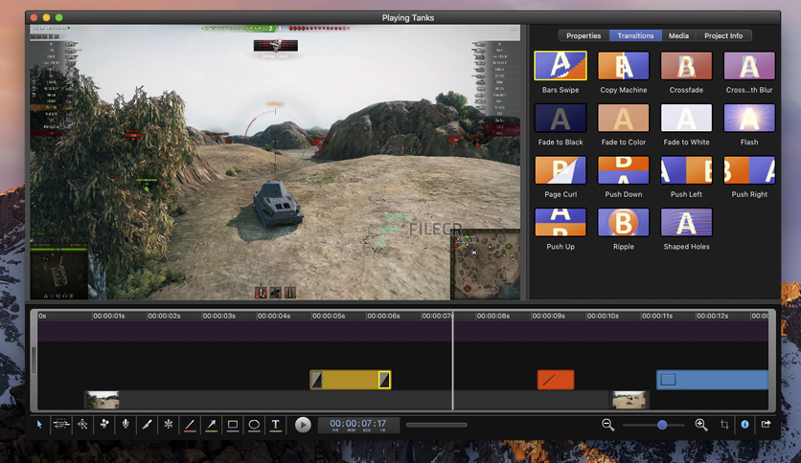This screenshot has width=801, height=463.
Task: Select the text tool
Action: pos(275,425)
